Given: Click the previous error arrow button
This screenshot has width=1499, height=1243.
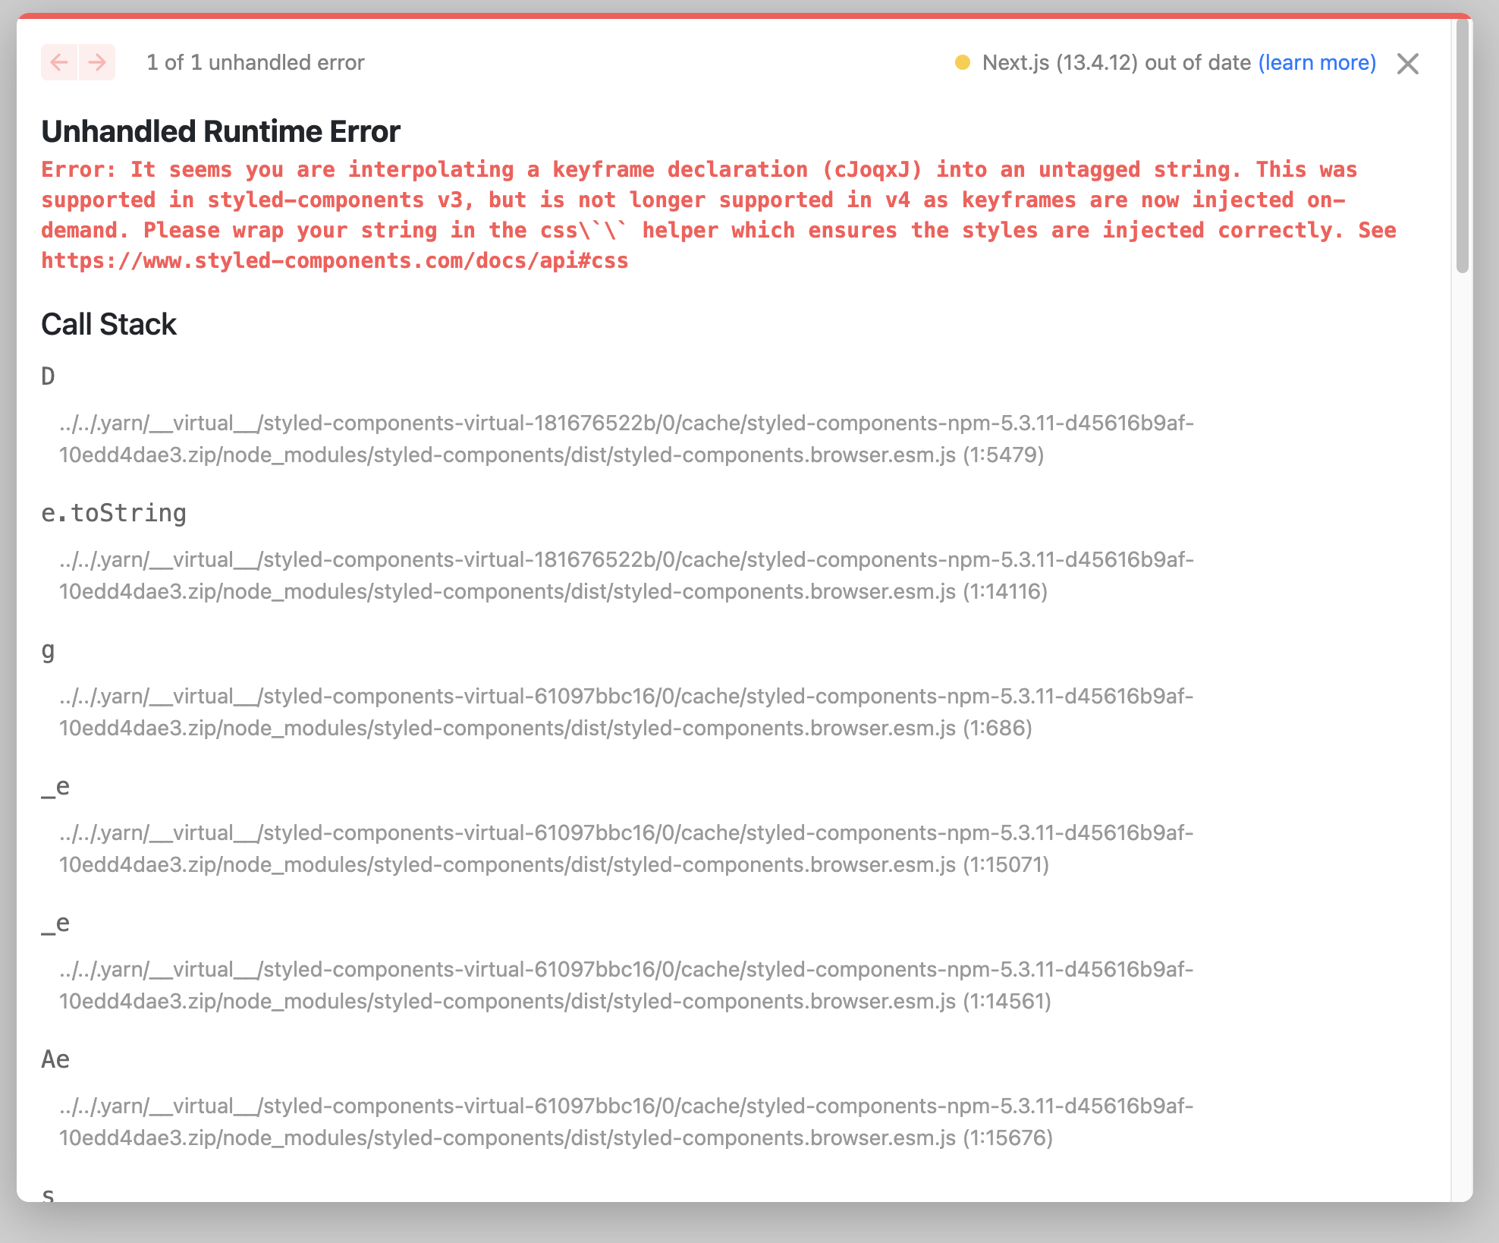Looking at the screenshot, I should [59, 62].
